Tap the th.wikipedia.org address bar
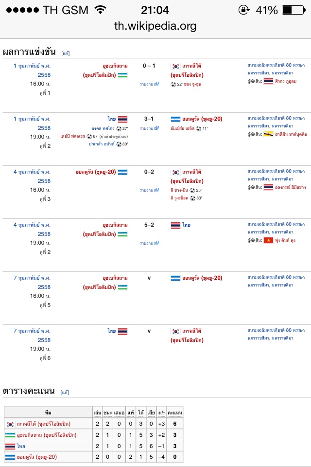Viewport: 311px width, 467px height. (x=155, y=26)
